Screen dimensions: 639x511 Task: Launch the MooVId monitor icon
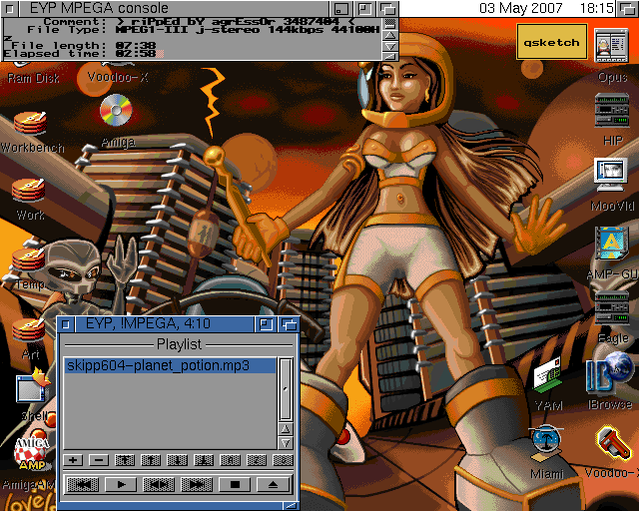click(x=611, y=175)
